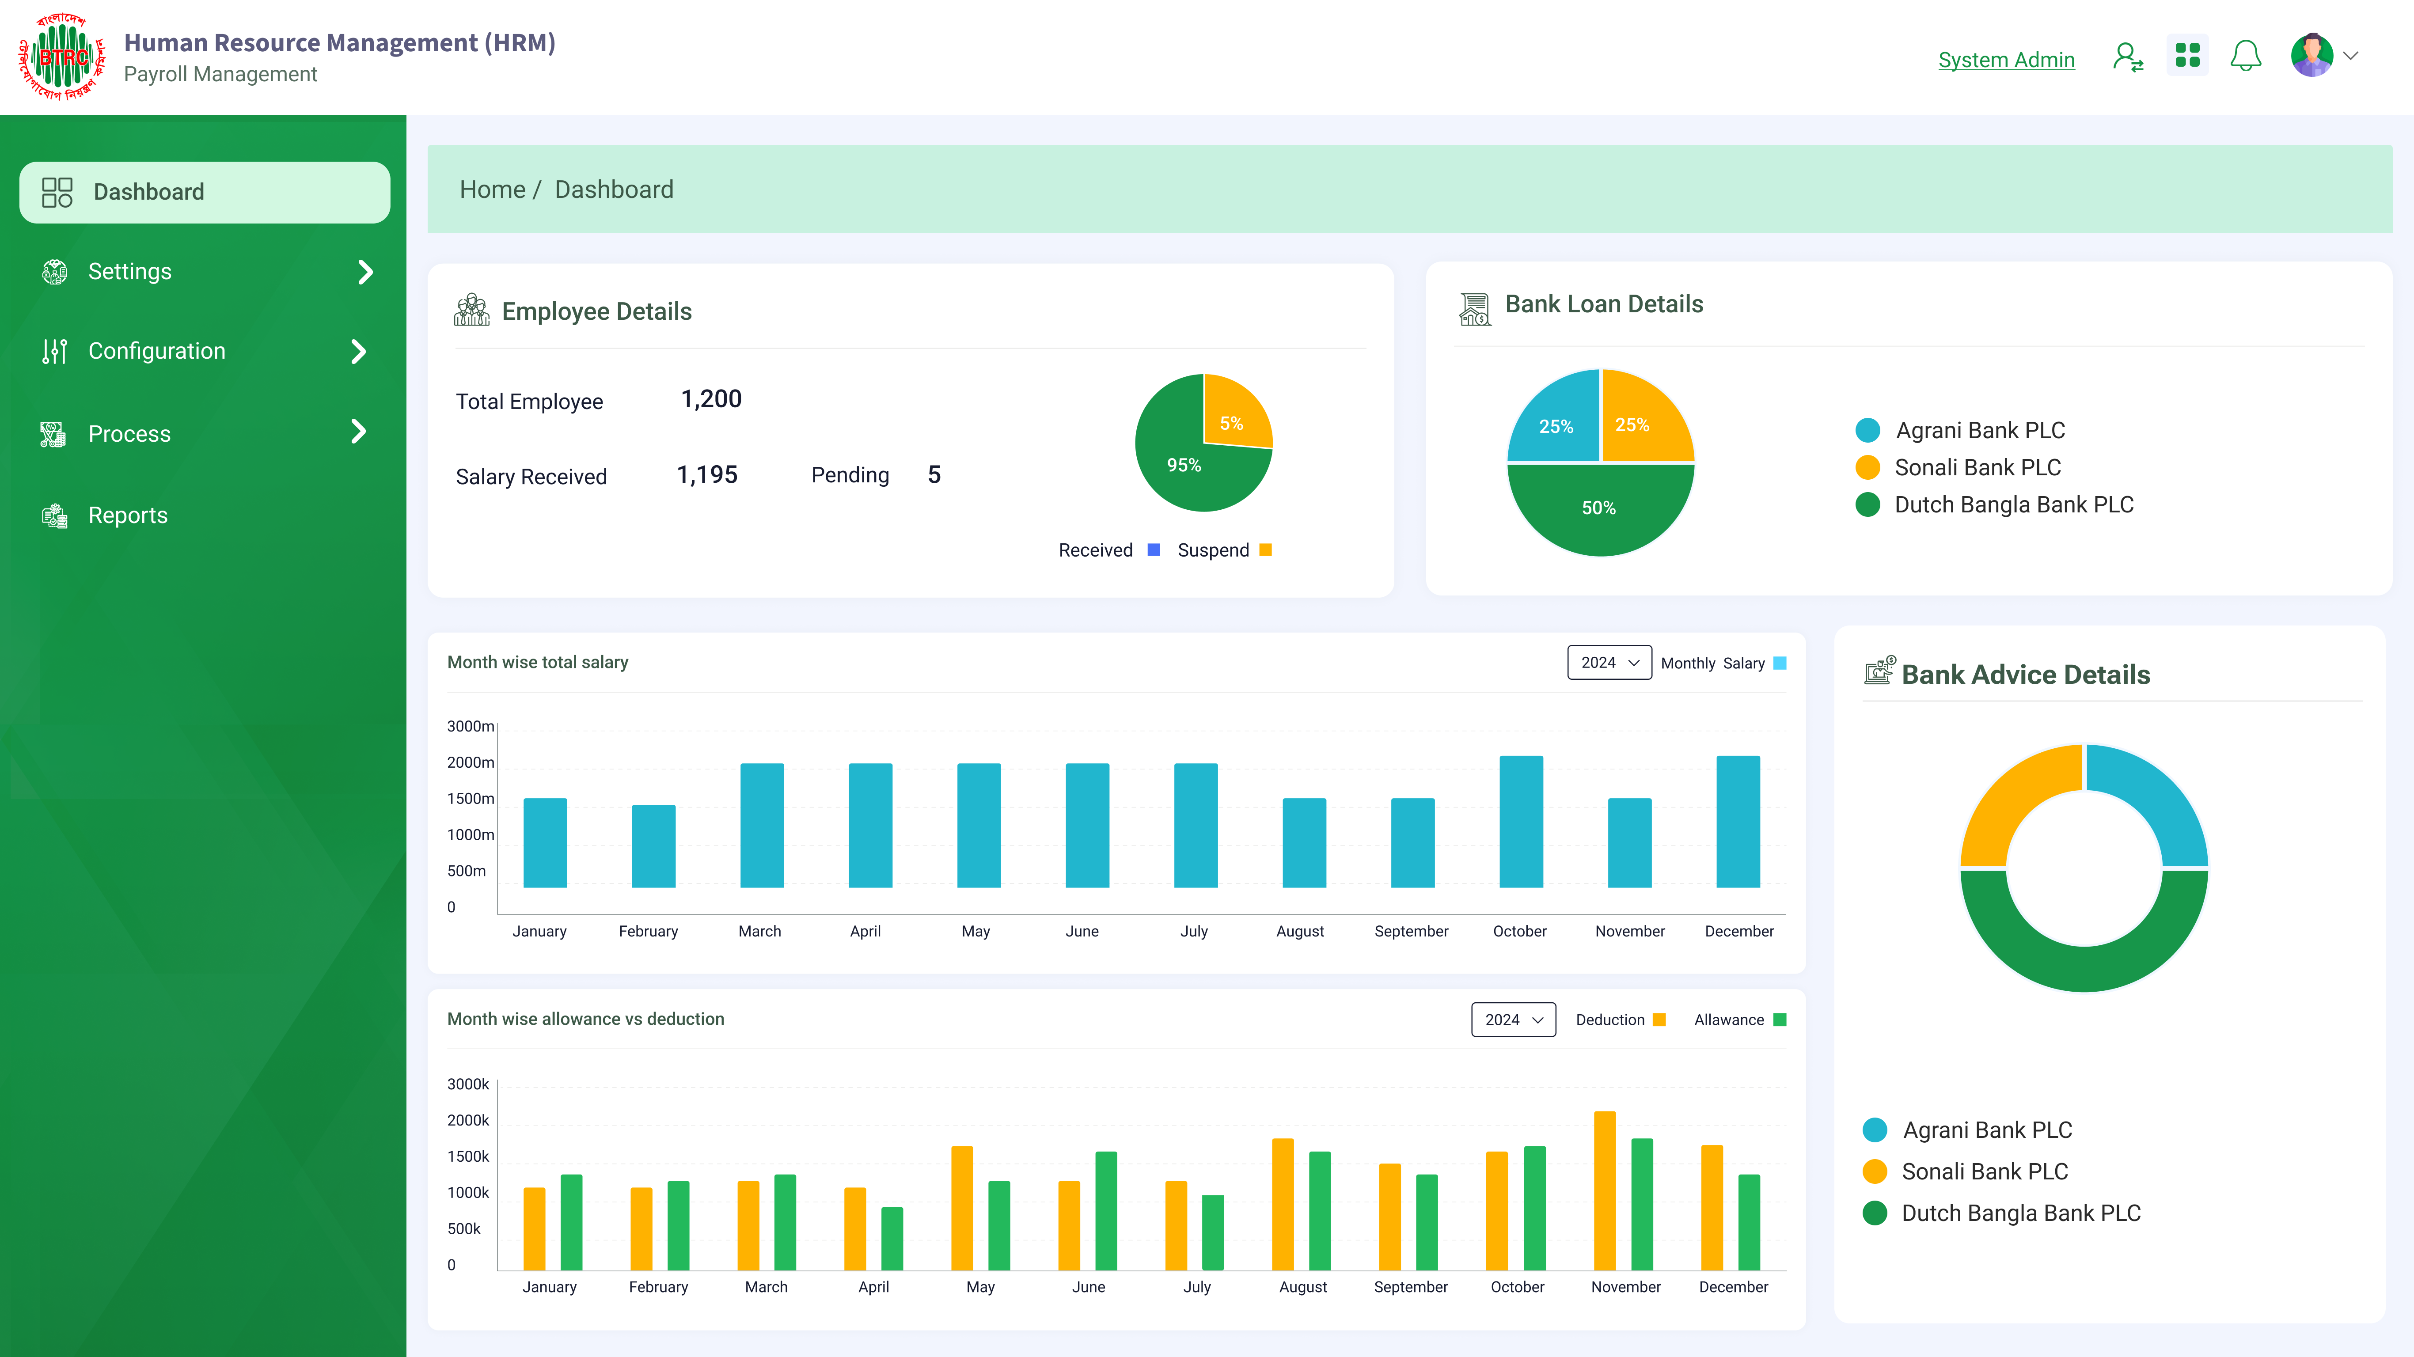
Task: Open the green apps grid icon
Action: [x=2187, y=56]
